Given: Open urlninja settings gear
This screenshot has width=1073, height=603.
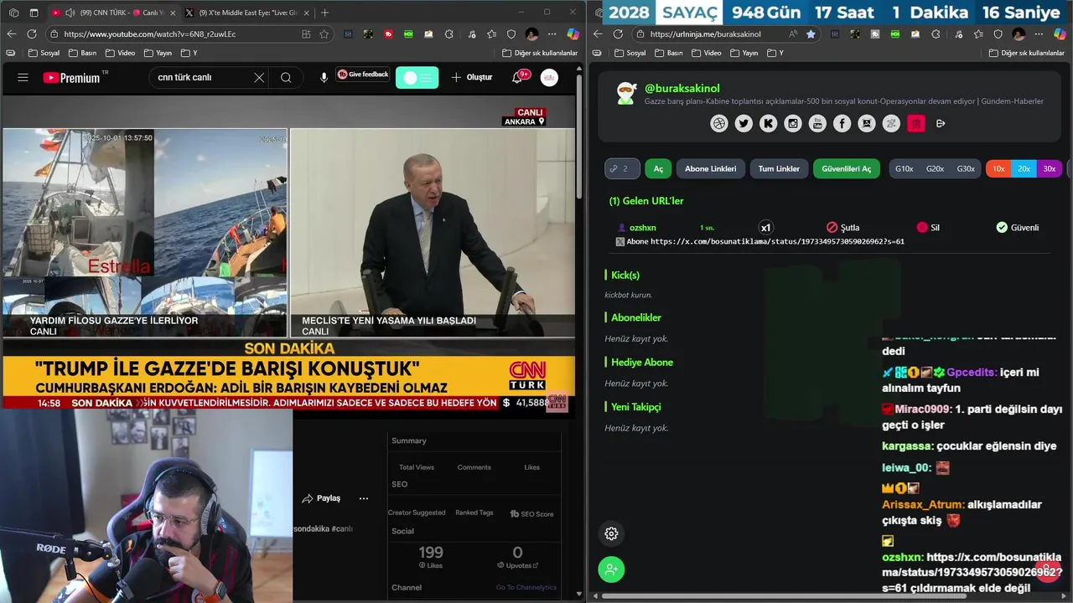Looking at the screenshot, I should 611,533.
